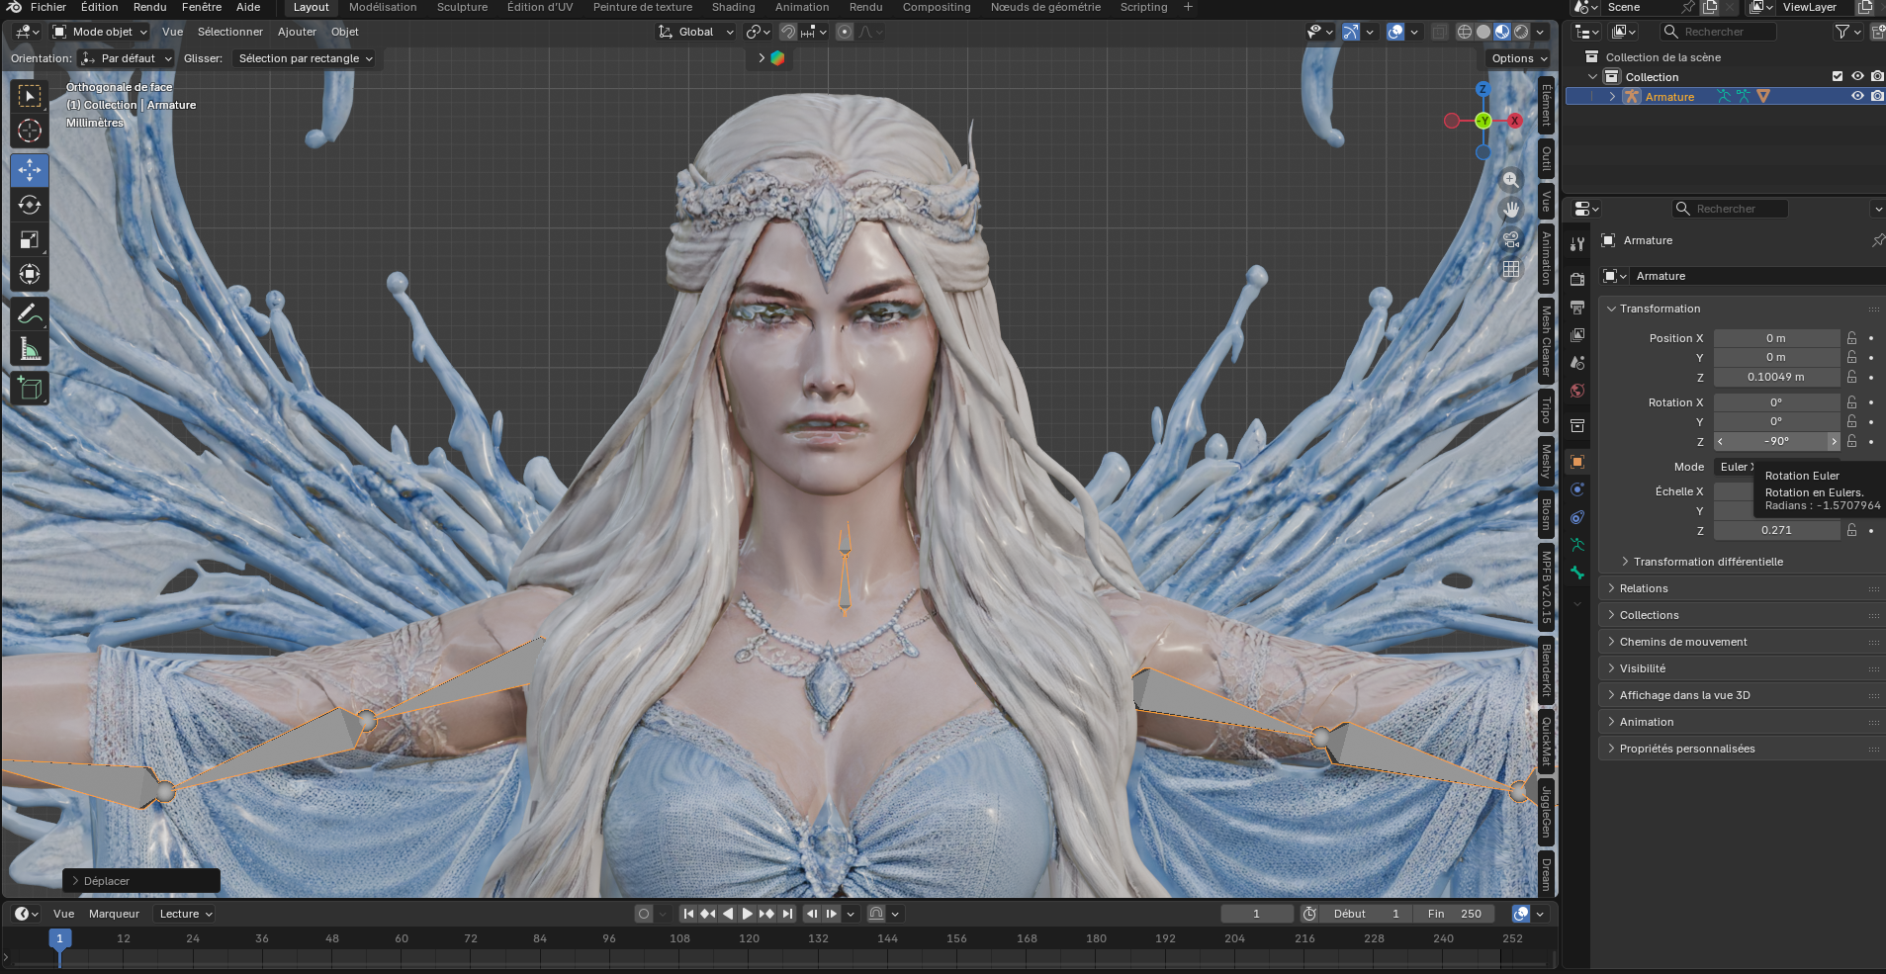
Task: Toggle the Collection exclude checkbox in the outliner
Action: click(x=1838, y=76)
